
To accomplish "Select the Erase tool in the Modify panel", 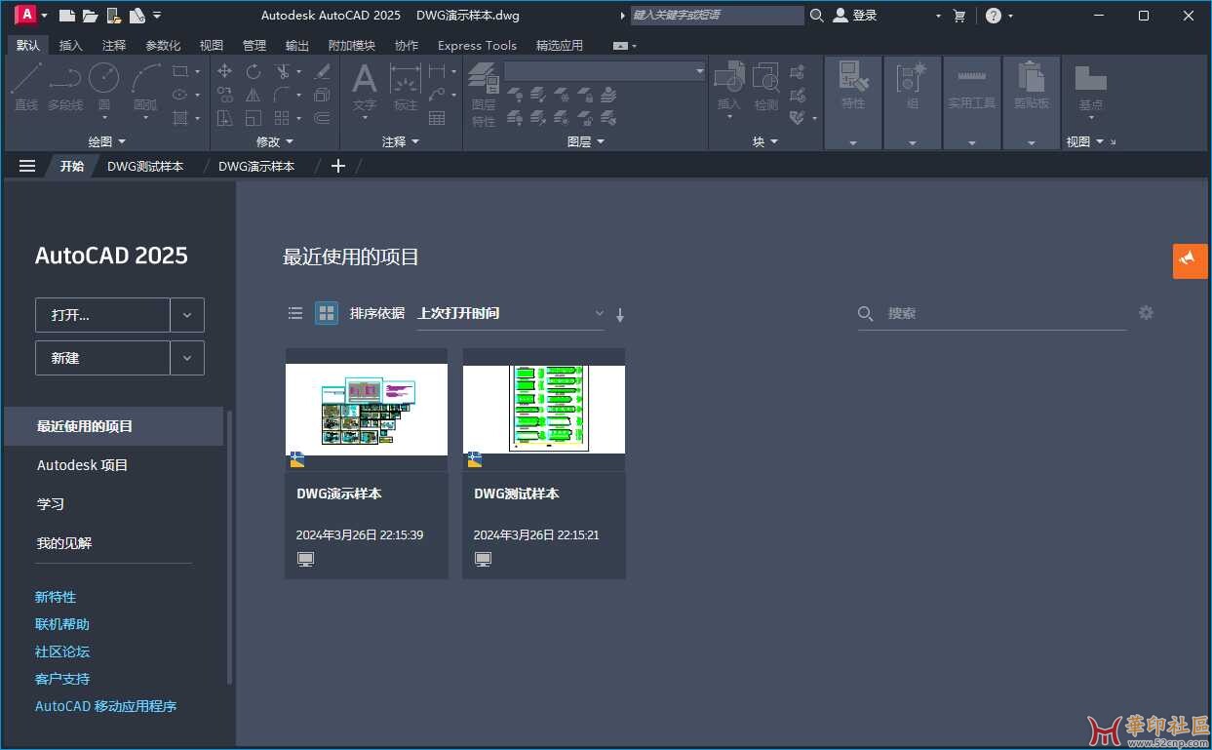I will coord(323,71).
